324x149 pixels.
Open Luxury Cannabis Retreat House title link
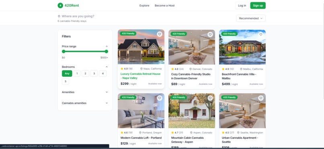pyautogui.click(x=141, y=76)
